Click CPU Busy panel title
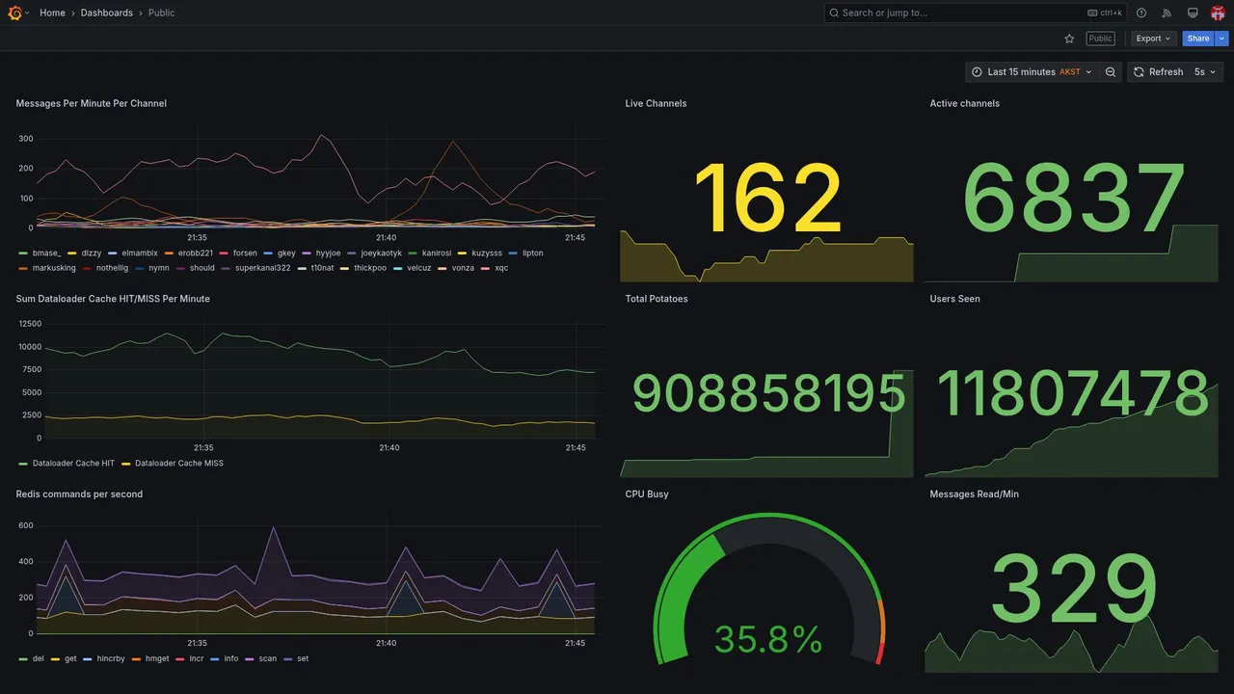 click(x=647, y=494)
